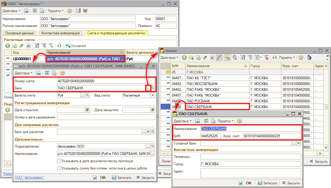The height and width of the screenshot is (188, 331).
Task: Add a new bank in Банки toolbar
Action: pos(184,57)
